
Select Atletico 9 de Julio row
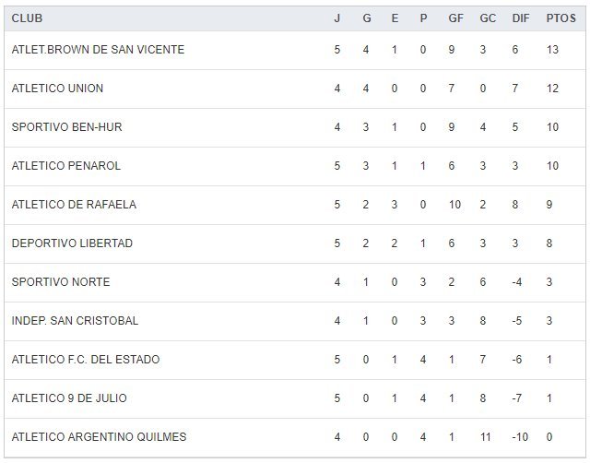tap(69, 398)
